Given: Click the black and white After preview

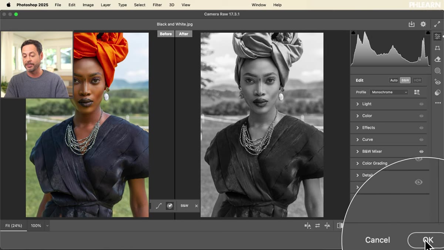Looking at the screenshot, I should [262, 125].
